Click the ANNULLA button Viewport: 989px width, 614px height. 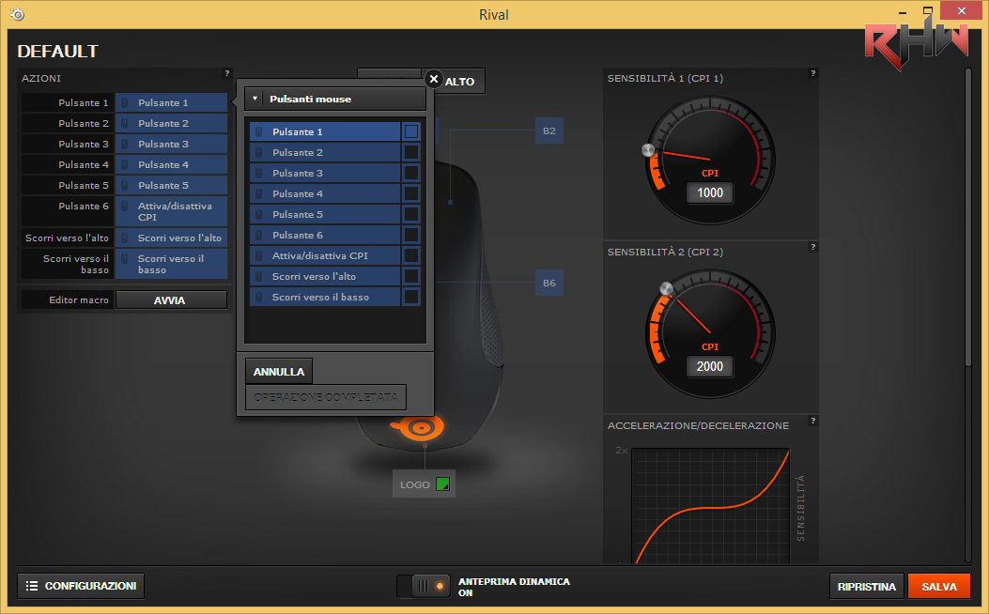(279, 372)
